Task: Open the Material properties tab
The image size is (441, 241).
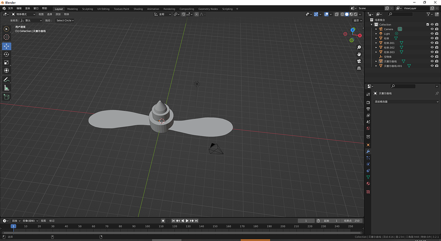Action: pos(368,184)
